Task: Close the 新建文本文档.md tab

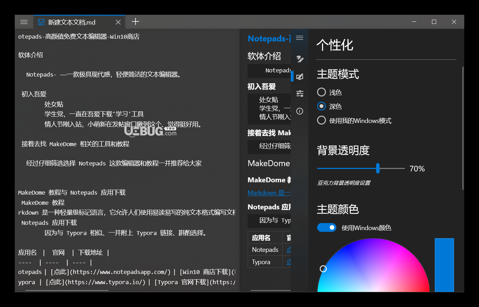Action: [x=118, y=22]
